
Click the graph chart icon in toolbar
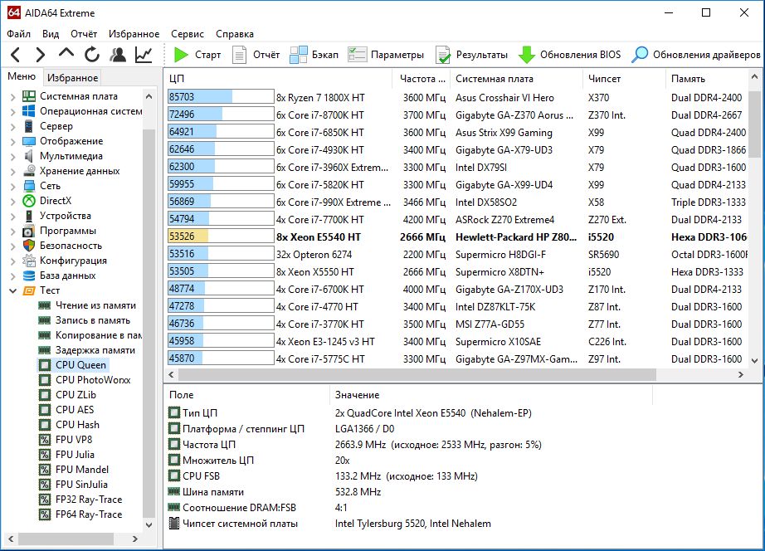point(144,55)
